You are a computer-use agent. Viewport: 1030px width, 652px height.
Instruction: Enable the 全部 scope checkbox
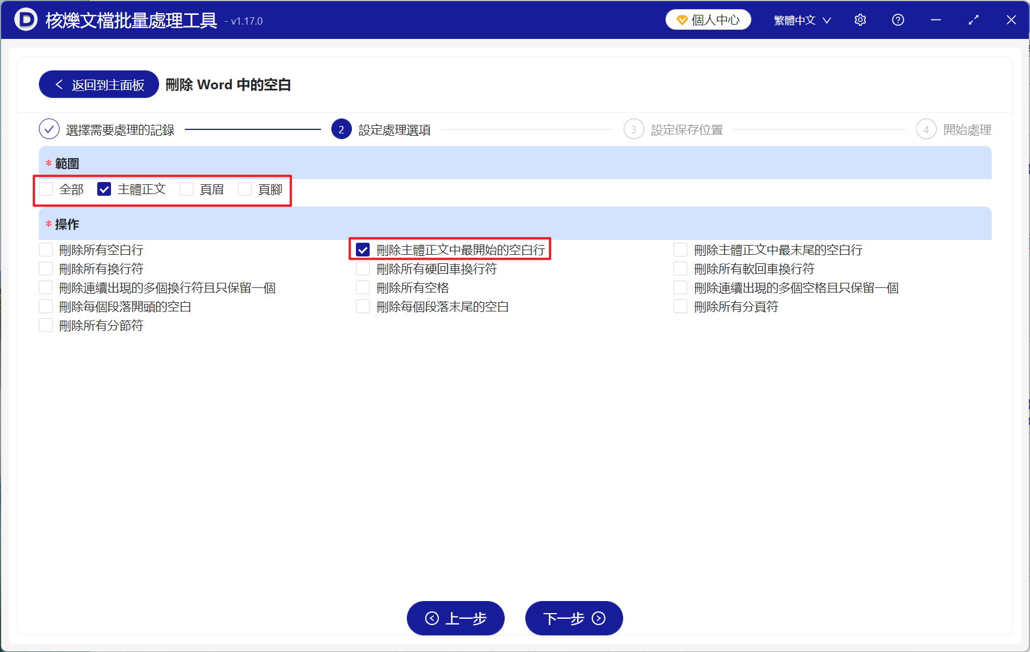coord(46,189)
